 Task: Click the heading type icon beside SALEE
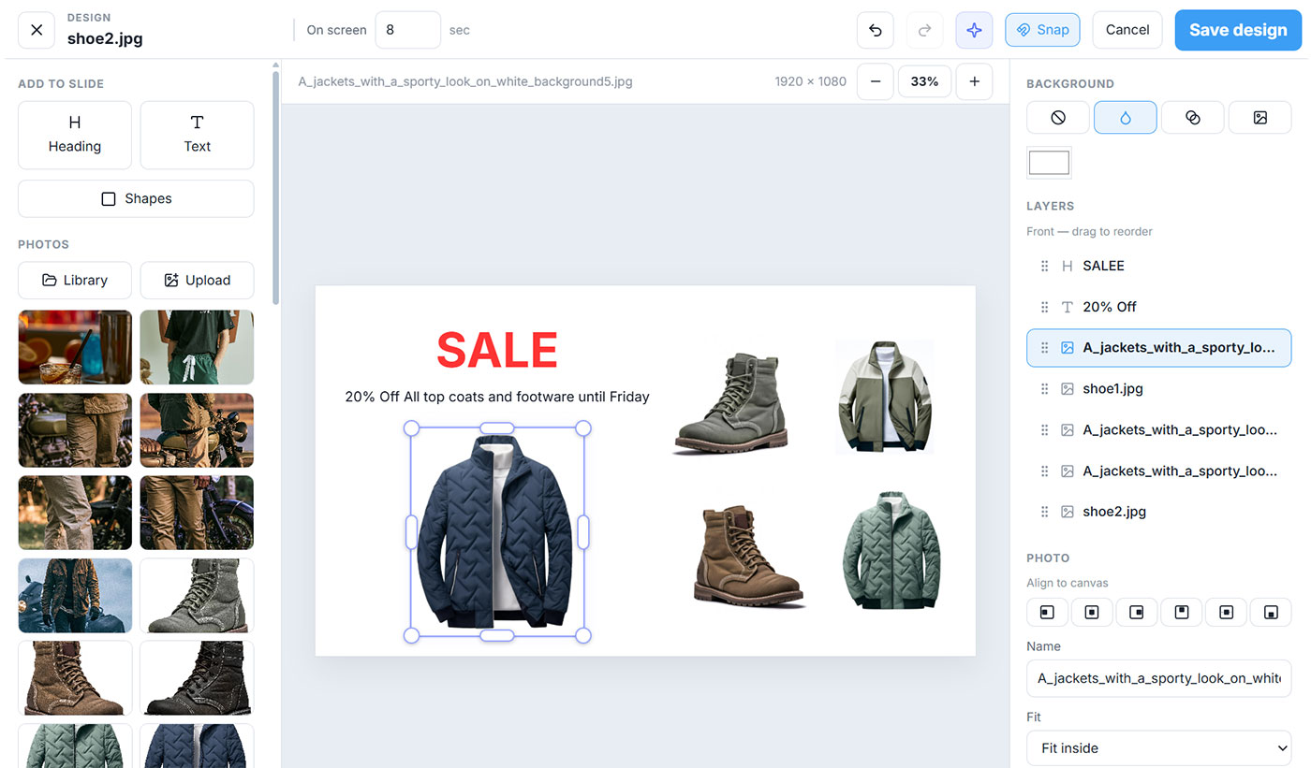click(1067, 266)
